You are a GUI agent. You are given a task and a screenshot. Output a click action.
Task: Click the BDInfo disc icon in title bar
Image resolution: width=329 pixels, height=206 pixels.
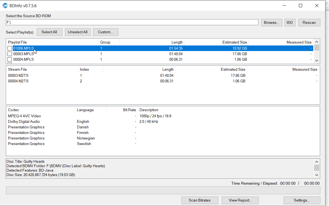(x=5, y=6)
